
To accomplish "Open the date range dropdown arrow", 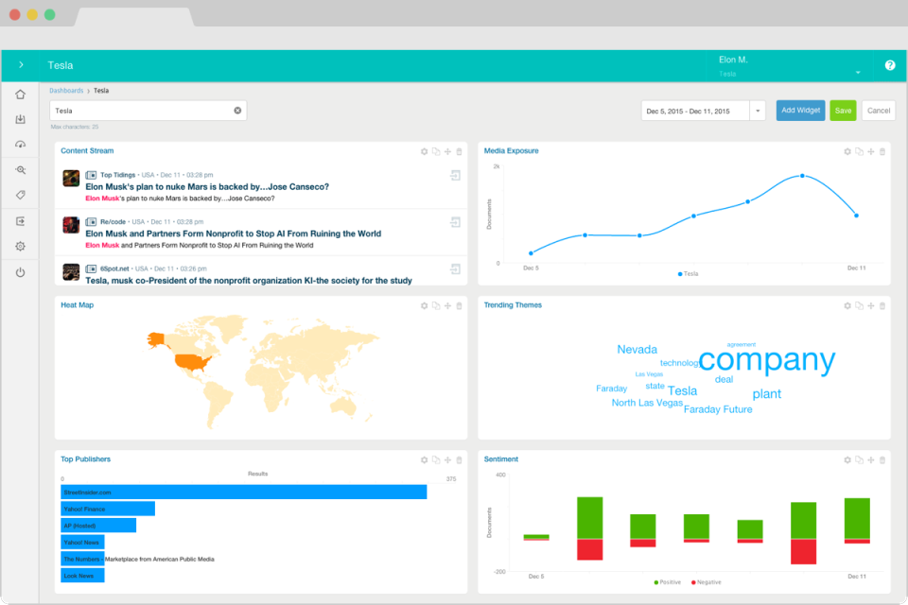I will (x=758, y=111).
